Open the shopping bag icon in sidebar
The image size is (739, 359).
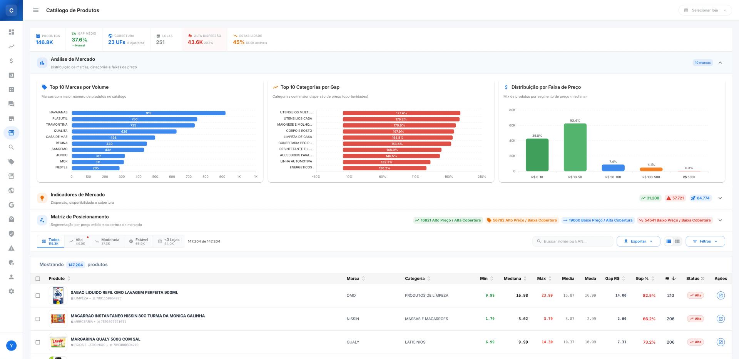point(11,219)
